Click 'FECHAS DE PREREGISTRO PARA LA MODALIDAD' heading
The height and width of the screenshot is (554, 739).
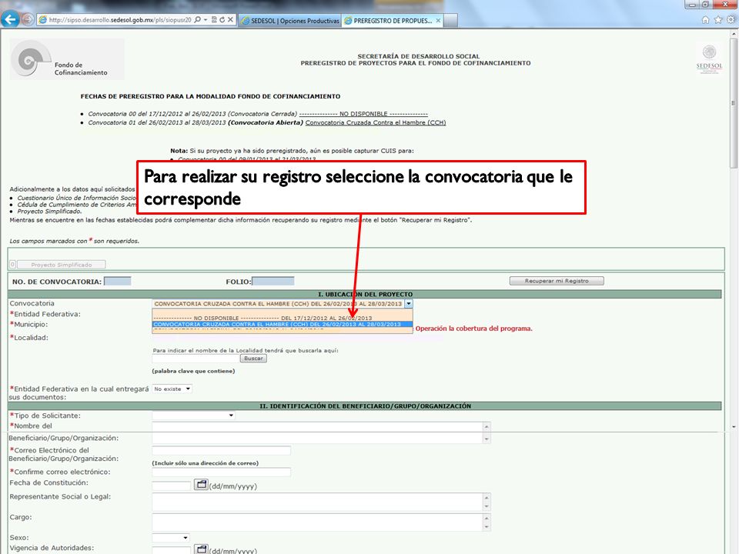tap(210, 97)
